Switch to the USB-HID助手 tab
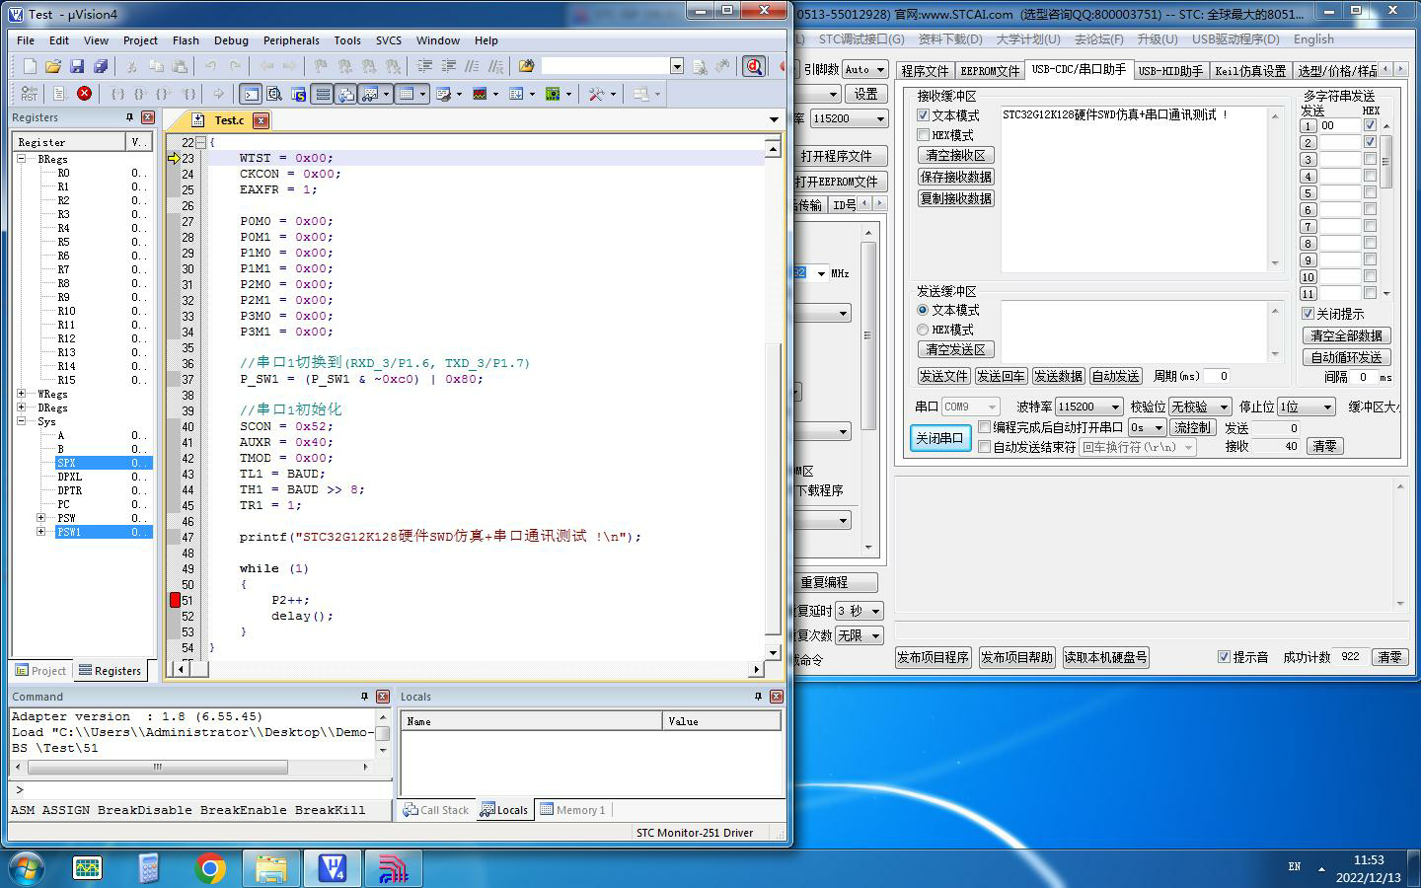The image size is (1421, 888). [x=1170, y=71]
